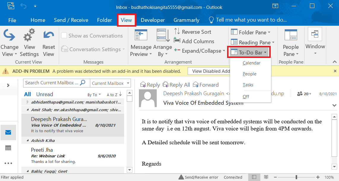Switch to Mail view in navigation bar
339x181 pixels.
tap(8, 132)
